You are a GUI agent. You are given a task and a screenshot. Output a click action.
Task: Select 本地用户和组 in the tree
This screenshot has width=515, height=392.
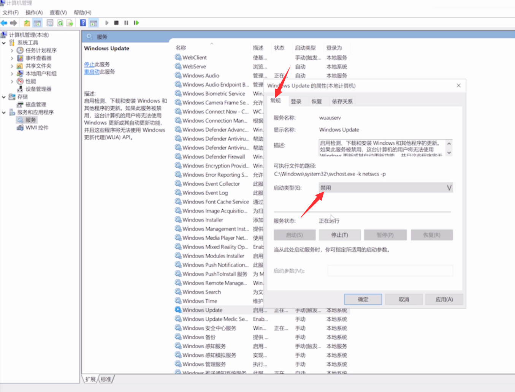(41, 74)
